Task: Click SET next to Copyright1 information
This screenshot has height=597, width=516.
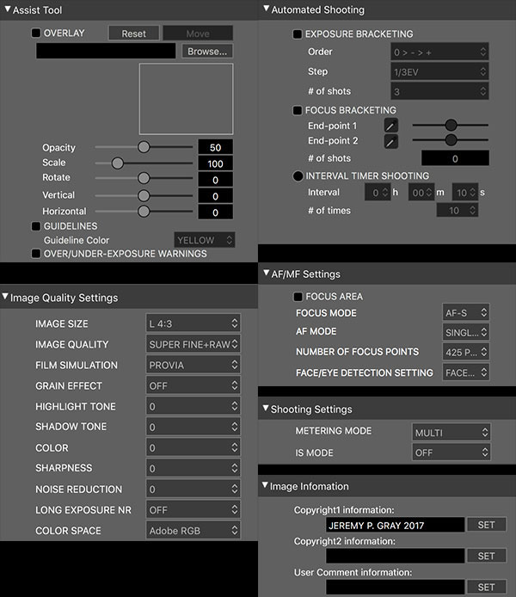Action: 486,525
